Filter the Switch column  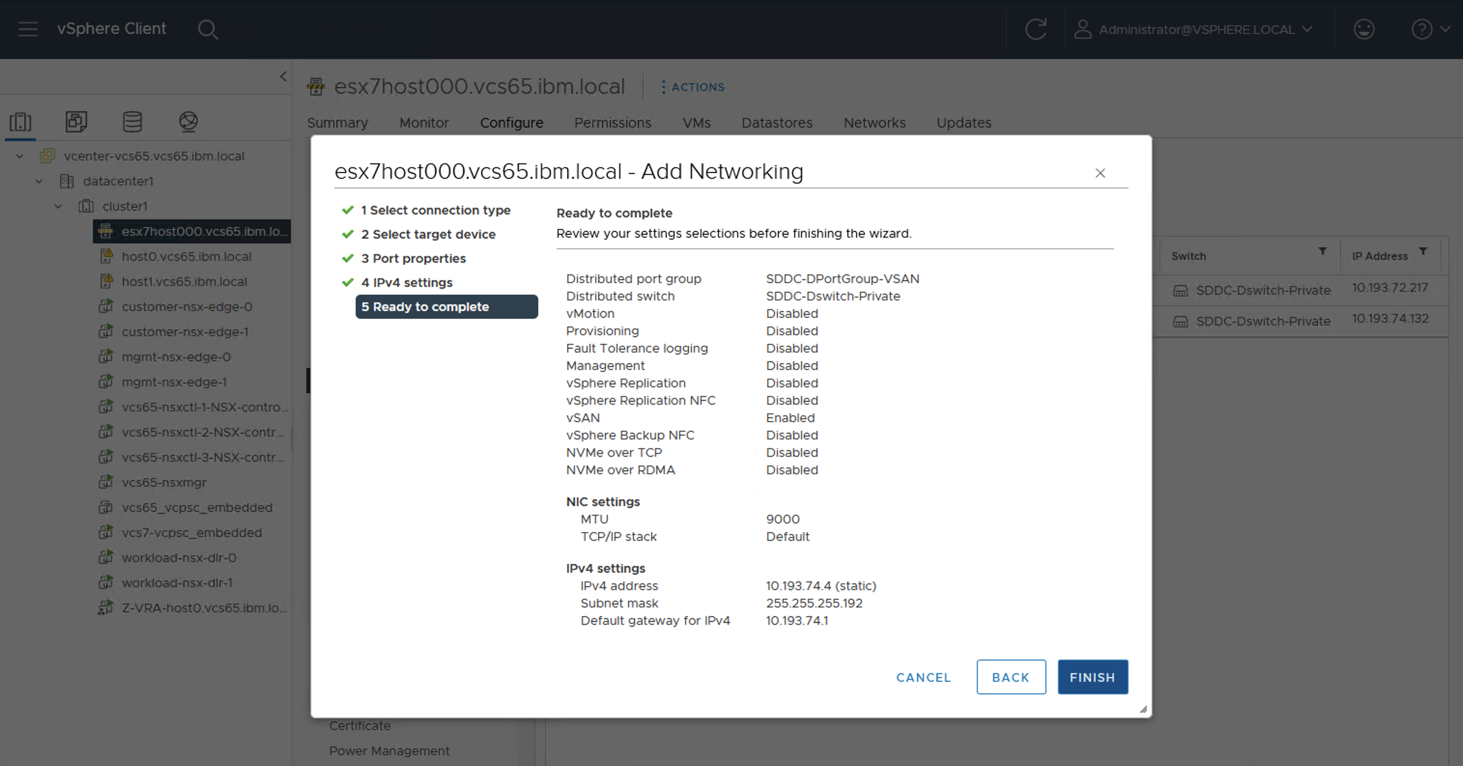(1322, 252)
